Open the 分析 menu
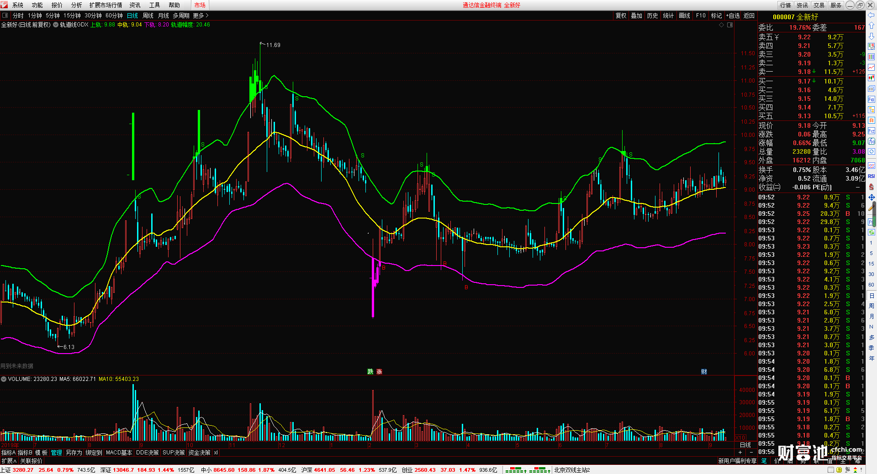The height and width of the screenshot is (474, 877). (77, 5)
